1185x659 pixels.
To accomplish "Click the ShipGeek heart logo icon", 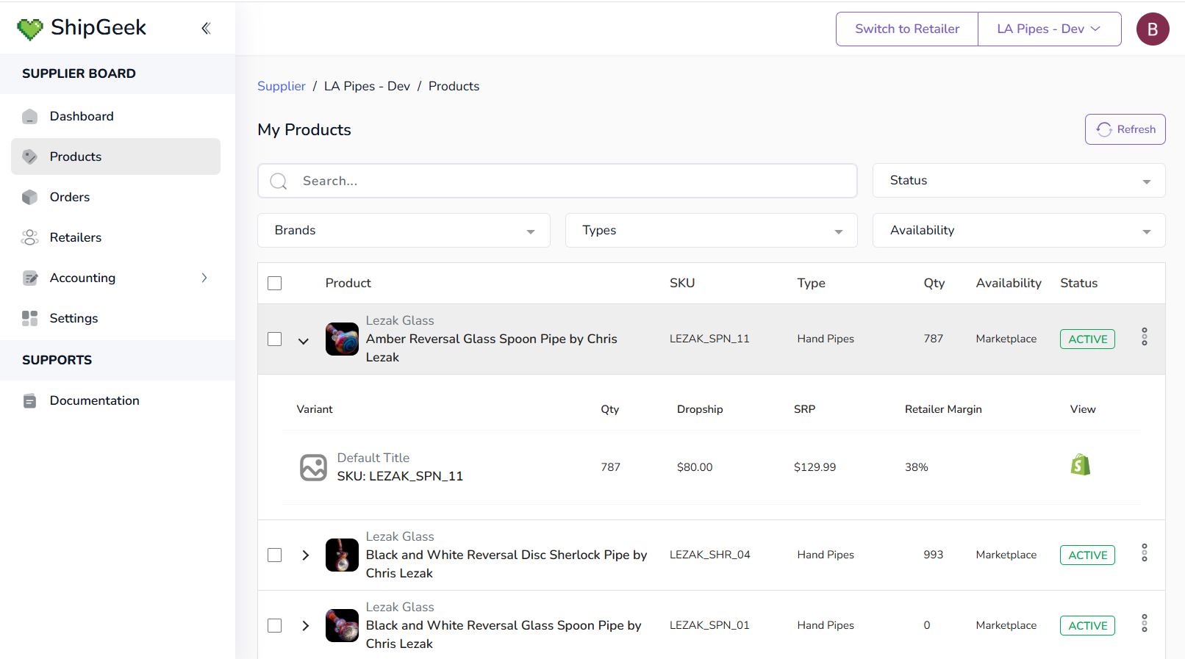I will 30,29.
